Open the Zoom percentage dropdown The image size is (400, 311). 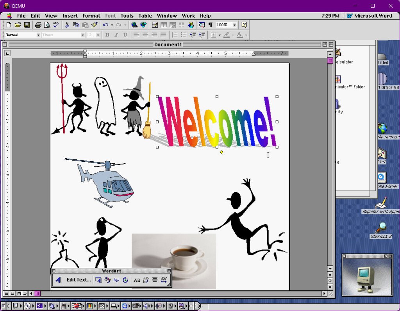(x=234, y=25)
